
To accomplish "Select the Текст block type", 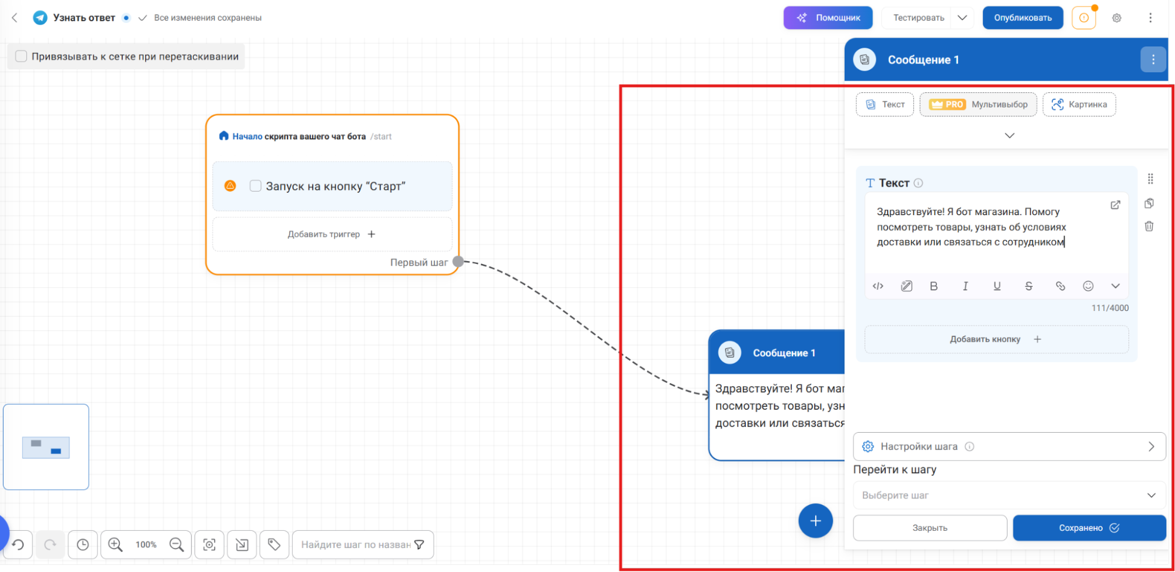I will [x=885, y=105].
